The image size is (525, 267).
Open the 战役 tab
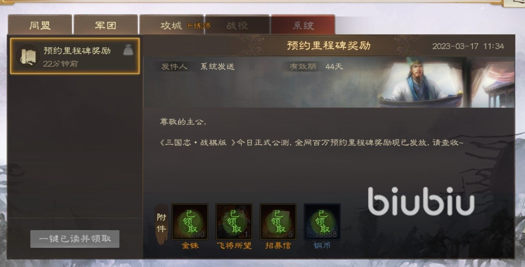237,25
